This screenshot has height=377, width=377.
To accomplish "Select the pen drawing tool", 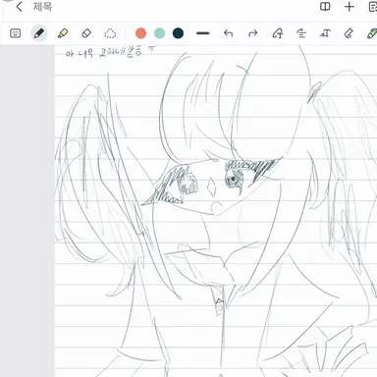I will coord(39,33).
